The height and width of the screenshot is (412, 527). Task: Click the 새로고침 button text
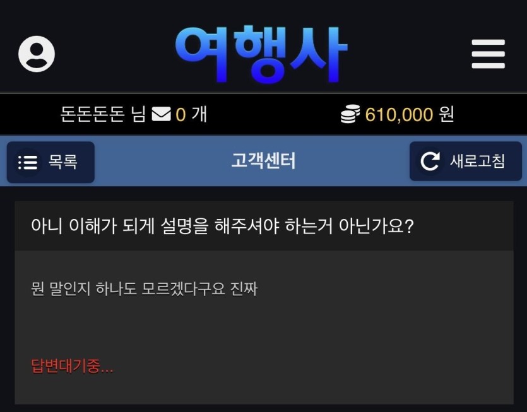coord(477,161)
